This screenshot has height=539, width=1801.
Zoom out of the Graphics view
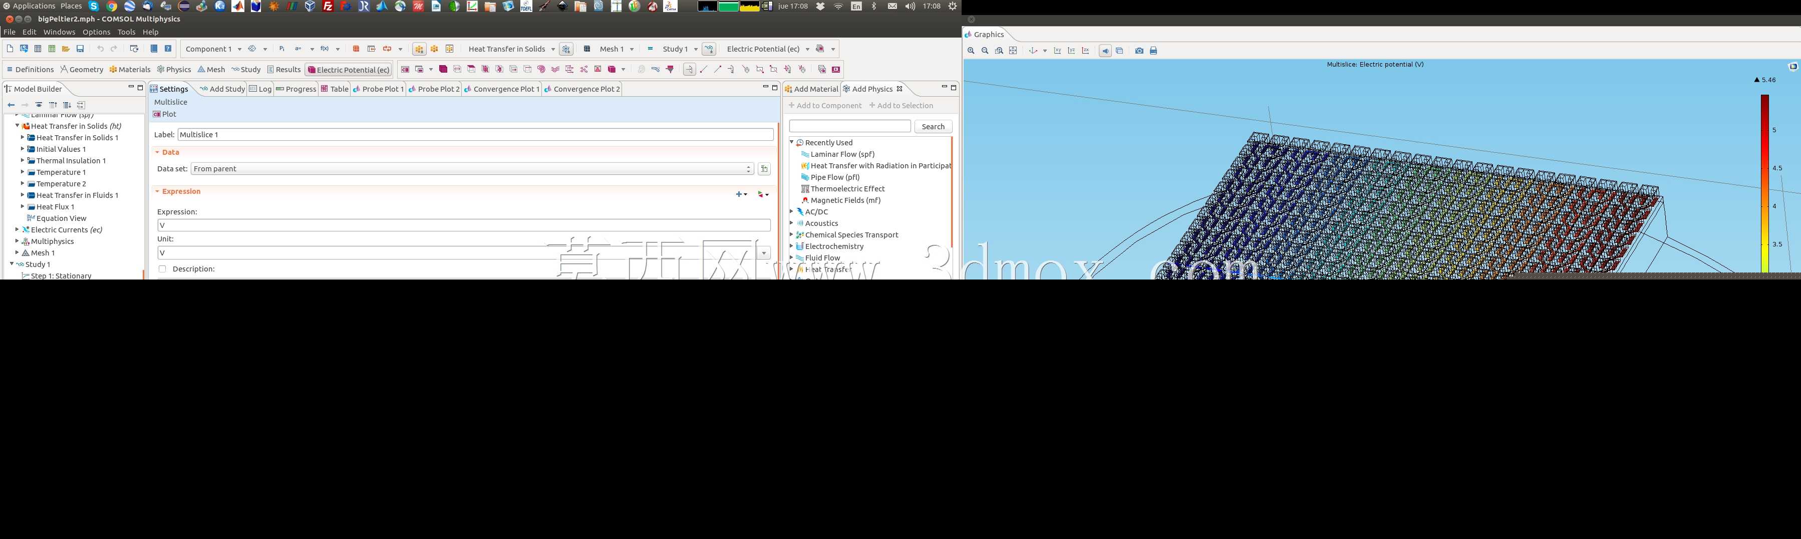985,51
